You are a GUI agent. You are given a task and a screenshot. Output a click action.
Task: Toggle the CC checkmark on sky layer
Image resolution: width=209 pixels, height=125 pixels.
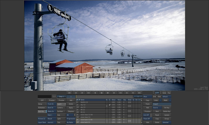coord(110,105)
